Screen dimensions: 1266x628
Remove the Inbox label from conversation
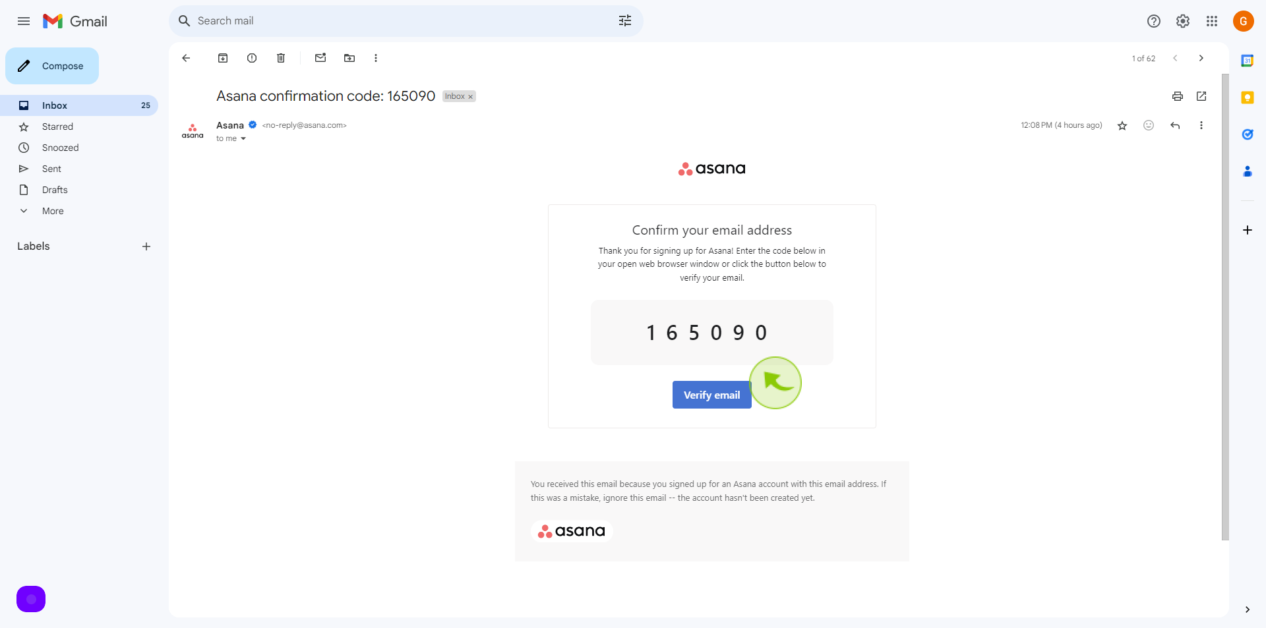tap(470, 97)
